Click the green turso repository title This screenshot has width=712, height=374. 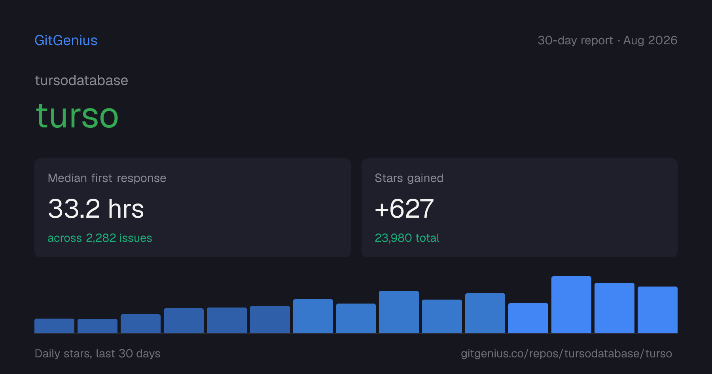77,116
